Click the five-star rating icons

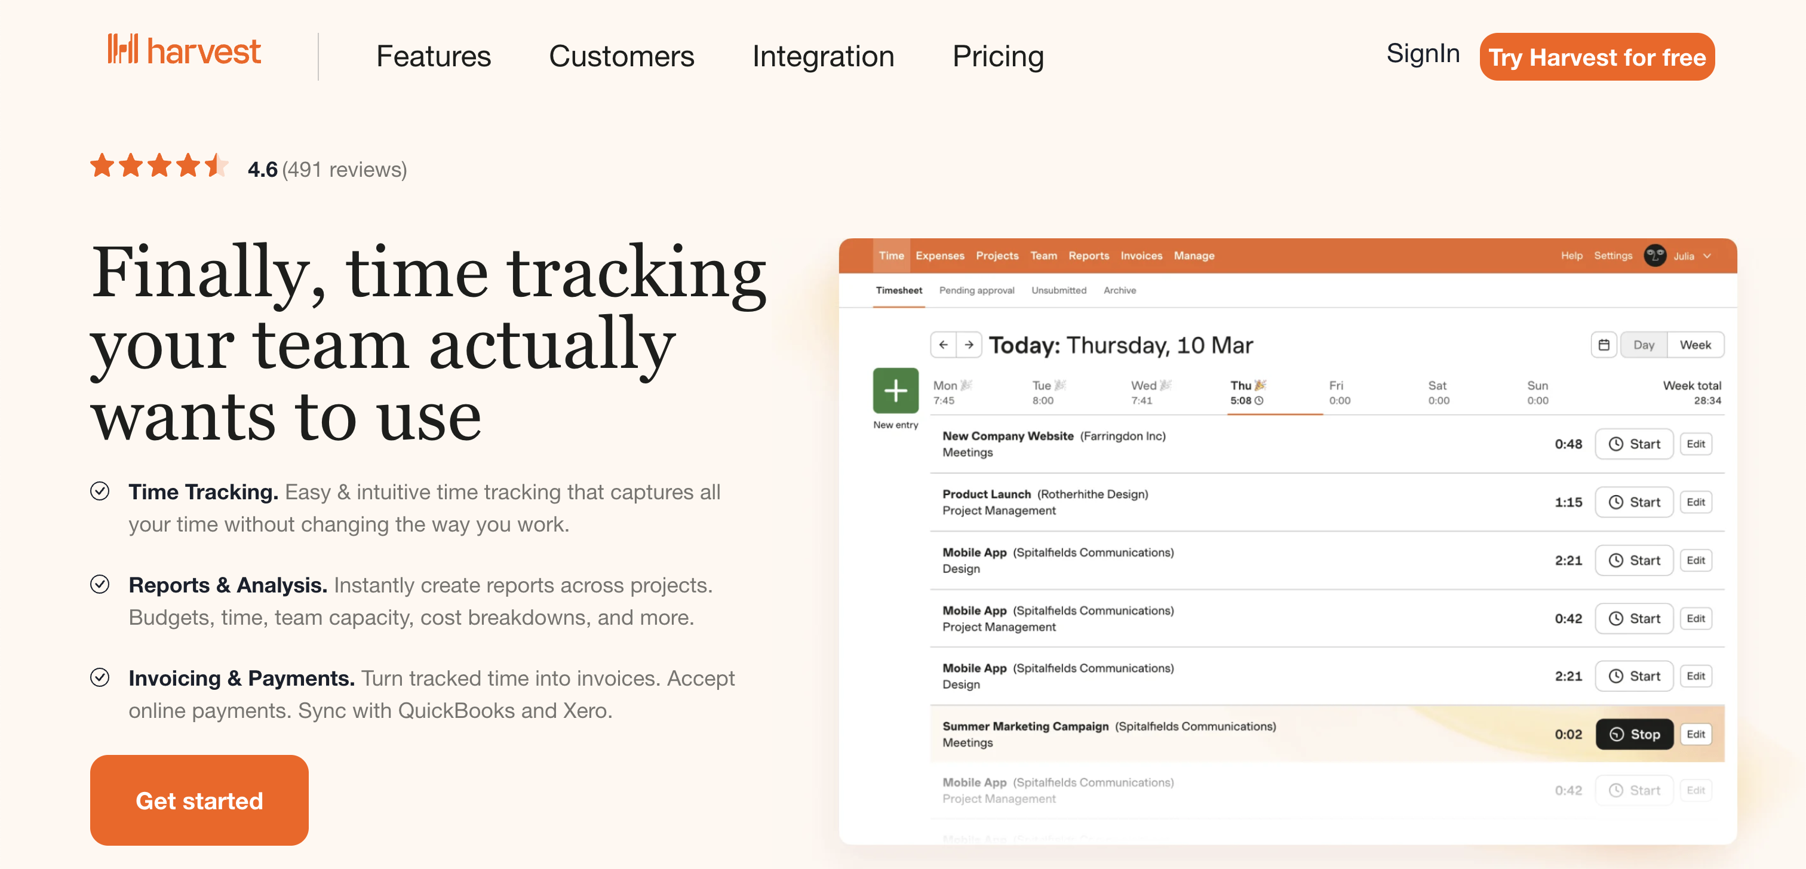[160, 166]
